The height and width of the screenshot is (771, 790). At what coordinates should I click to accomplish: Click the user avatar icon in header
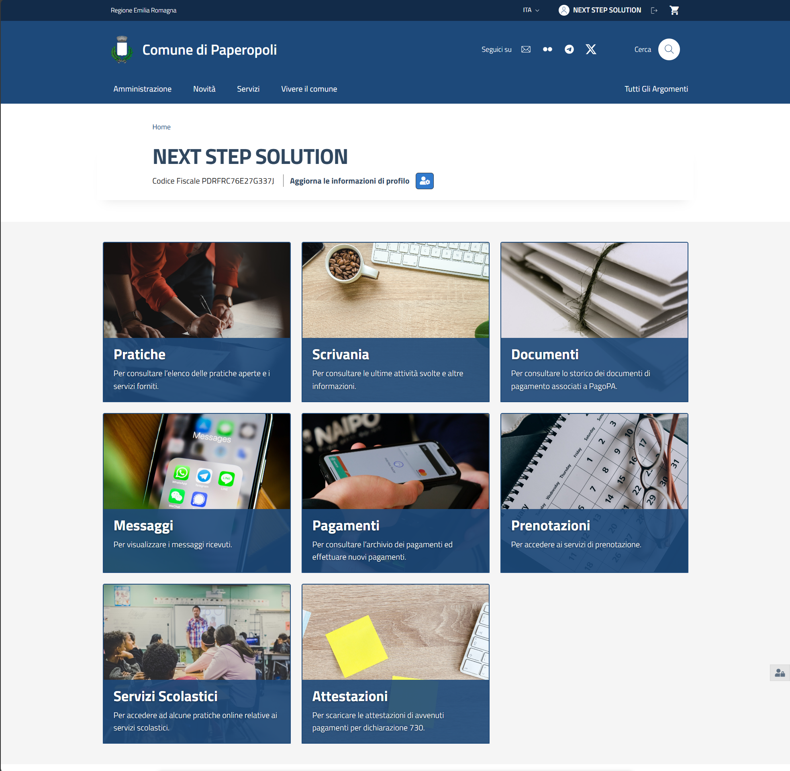click(564, 10)
